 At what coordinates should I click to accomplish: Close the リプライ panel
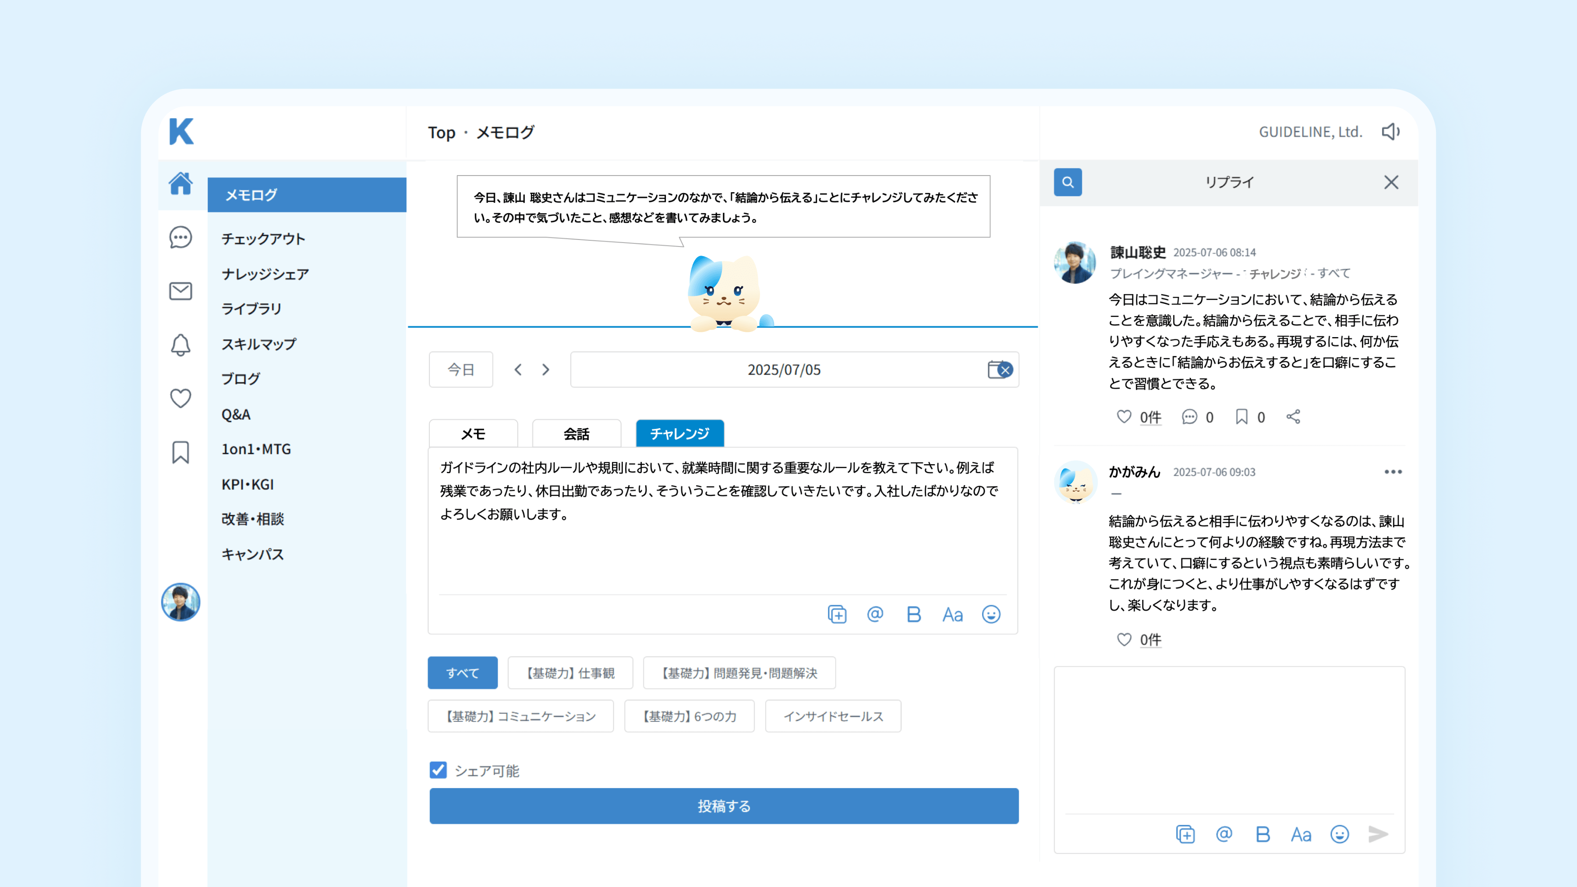tap(1391, 182)
